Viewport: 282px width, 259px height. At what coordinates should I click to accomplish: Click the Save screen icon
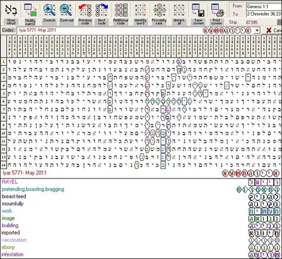[198, 10]
